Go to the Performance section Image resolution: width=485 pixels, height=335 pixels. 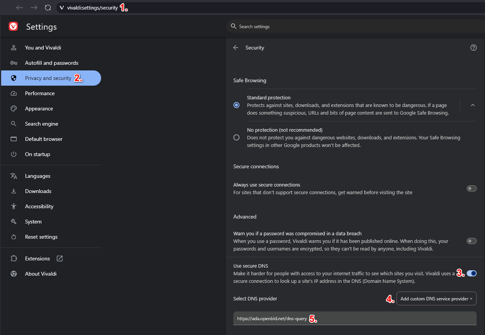point(40,93)
